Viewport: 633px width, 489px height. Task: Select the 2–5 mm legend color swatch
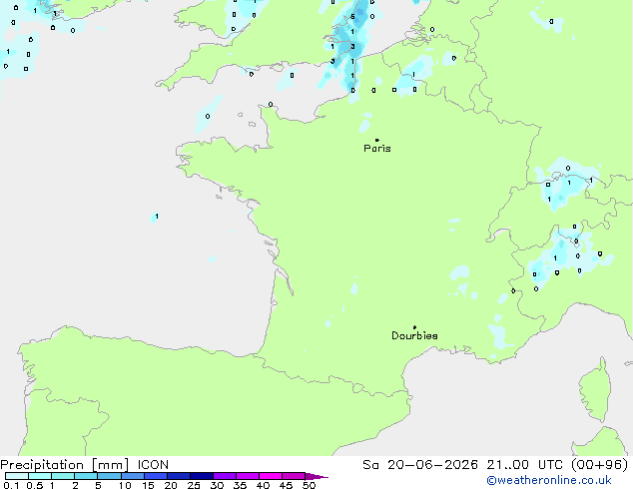point(86,476)
